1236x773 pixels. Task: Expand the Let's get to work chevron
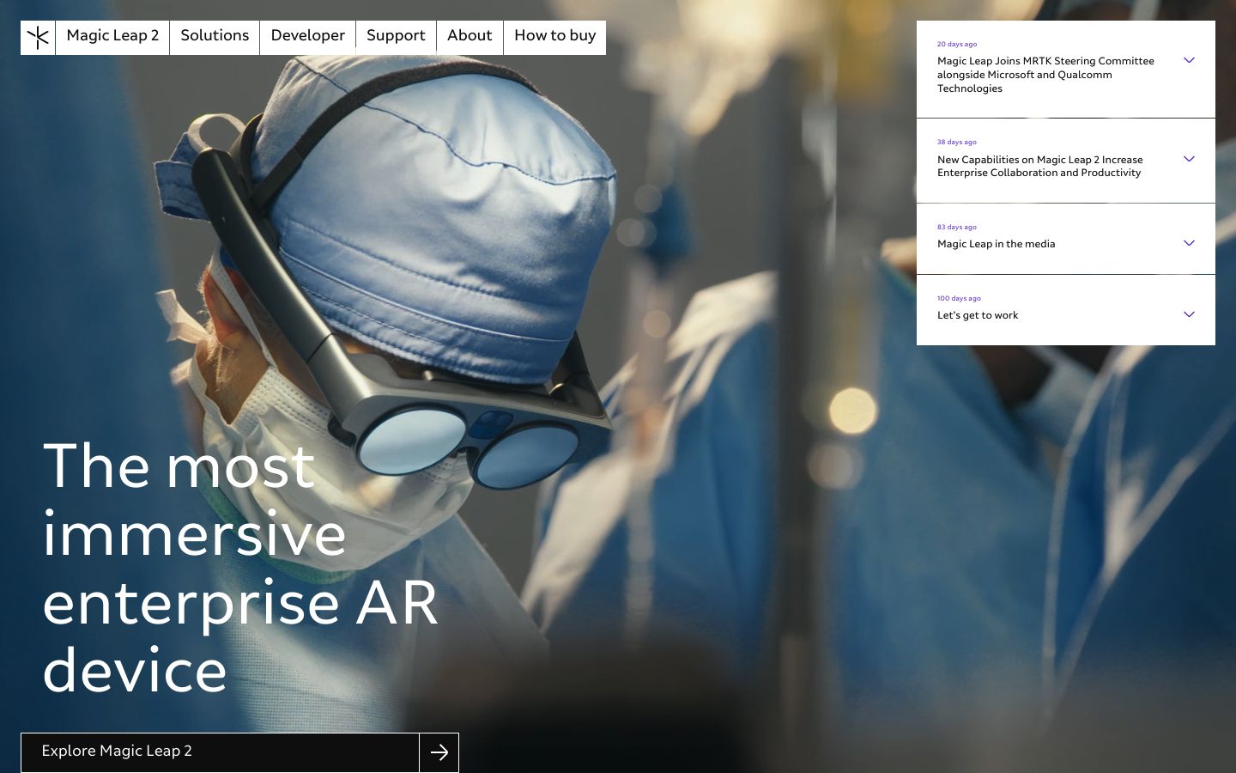tap(1189, 314)
